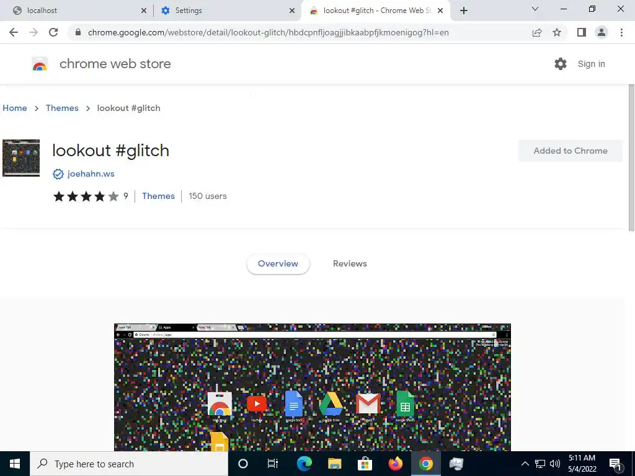Screen dimensions: 635x476
Task: Click the Chrome Web Store logo
Action: 40,64
